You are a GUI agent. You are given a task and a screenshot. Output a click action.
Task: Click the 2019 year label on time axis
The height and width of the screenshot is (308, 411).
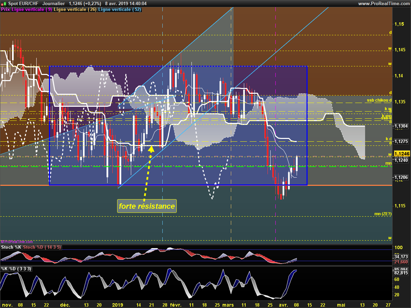[117, 305]
